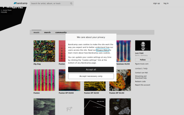Open the placeholder animal sketch album cover
The width and height of the screenshot is (184, 115).
[70, 107]
